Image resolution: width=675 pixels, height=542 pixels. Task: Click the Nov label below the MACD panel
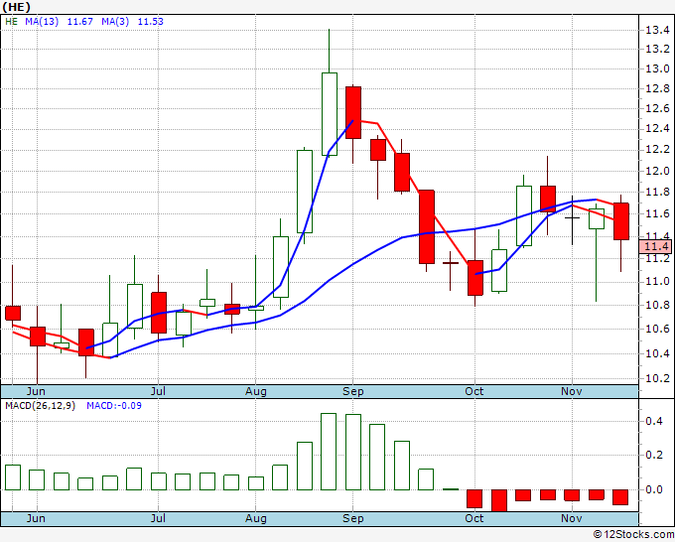[x=571, y=518]
